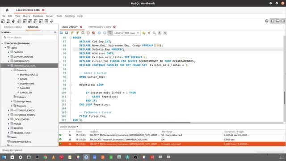Screen dimensions: 286x161
Task: Toggle the bottom output panel
Action: (278, 21)
